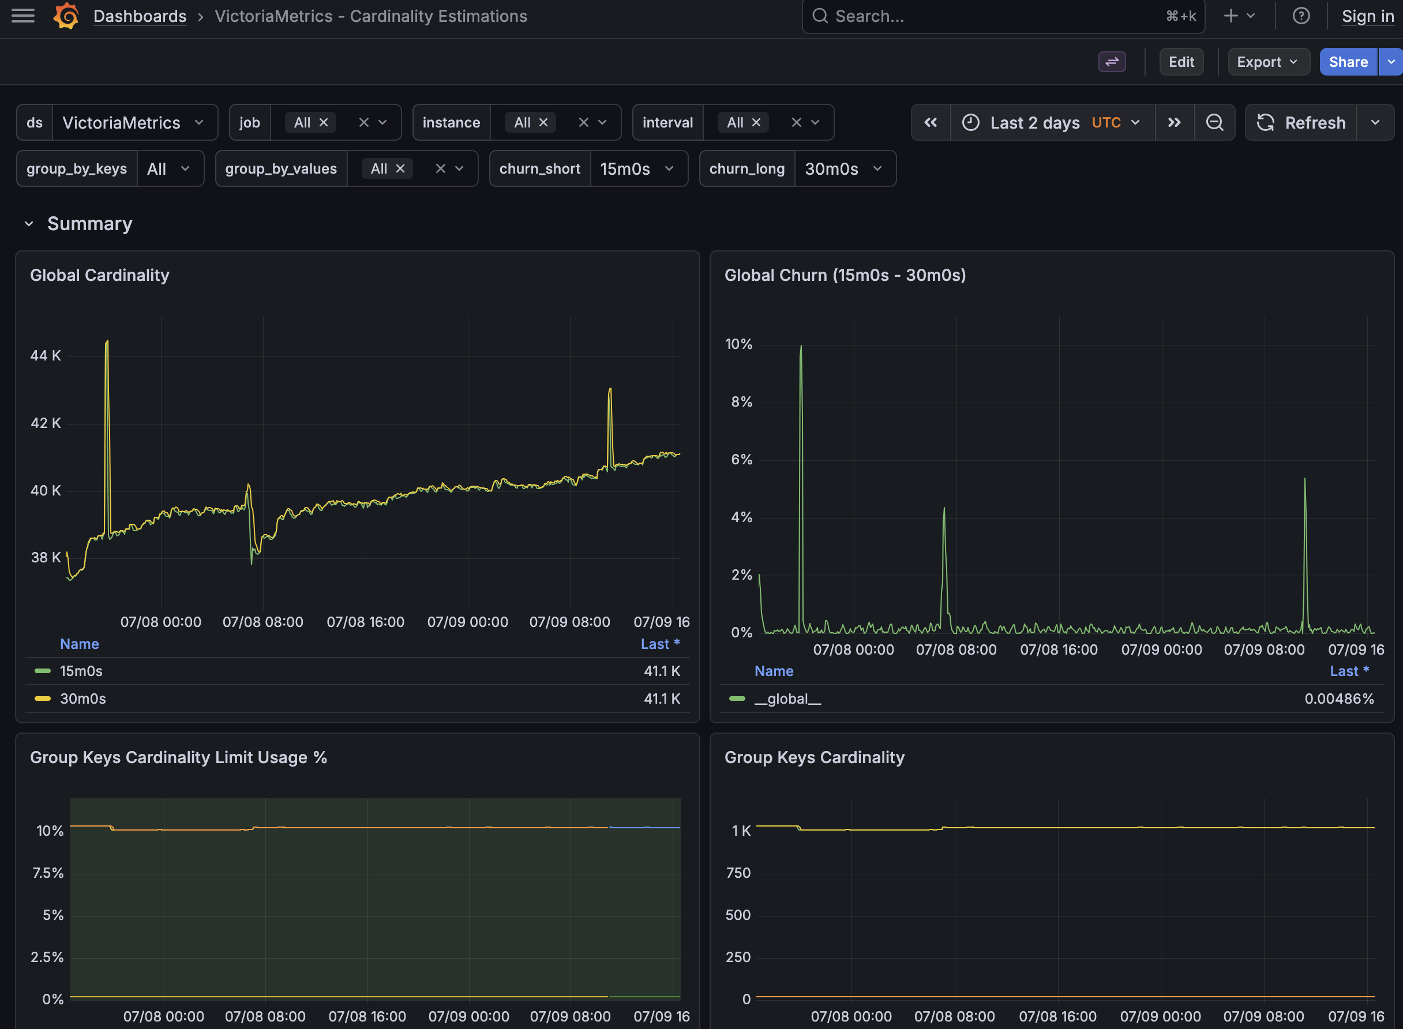This screenshot has height=1029, width=1403.
Task: Remove the All tag from job
Action: [323, 123]
